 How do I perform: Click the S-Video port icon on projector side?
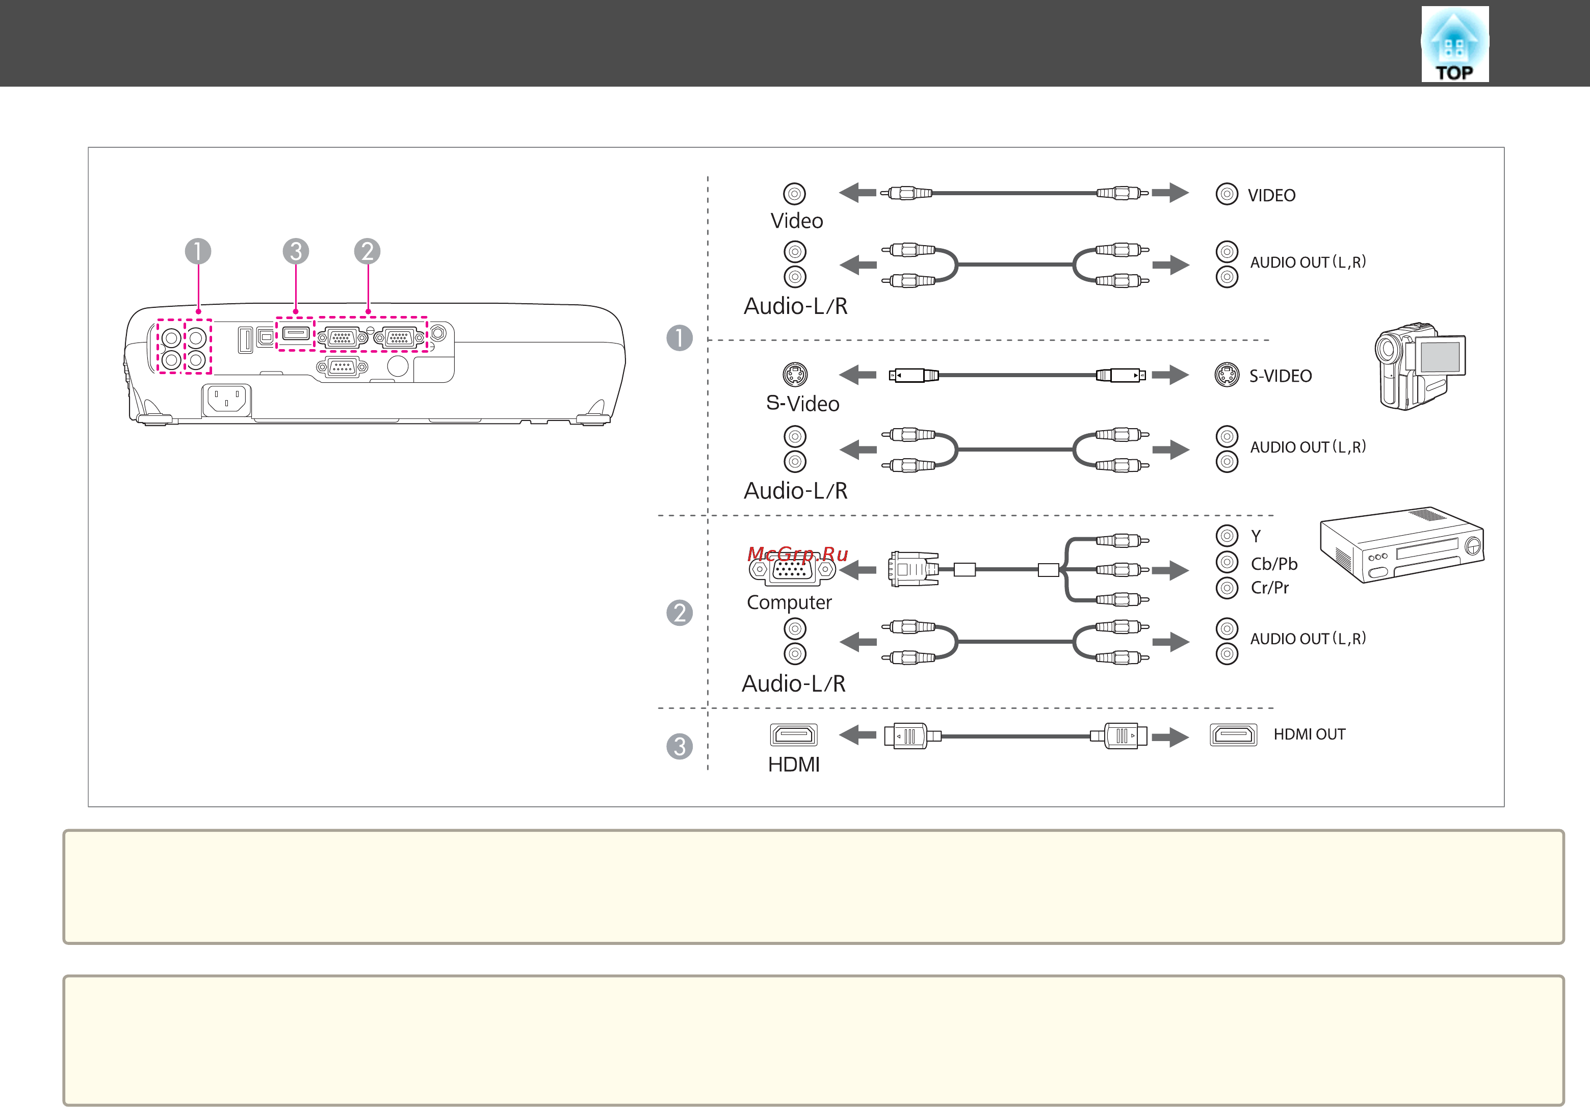[795, 375]
